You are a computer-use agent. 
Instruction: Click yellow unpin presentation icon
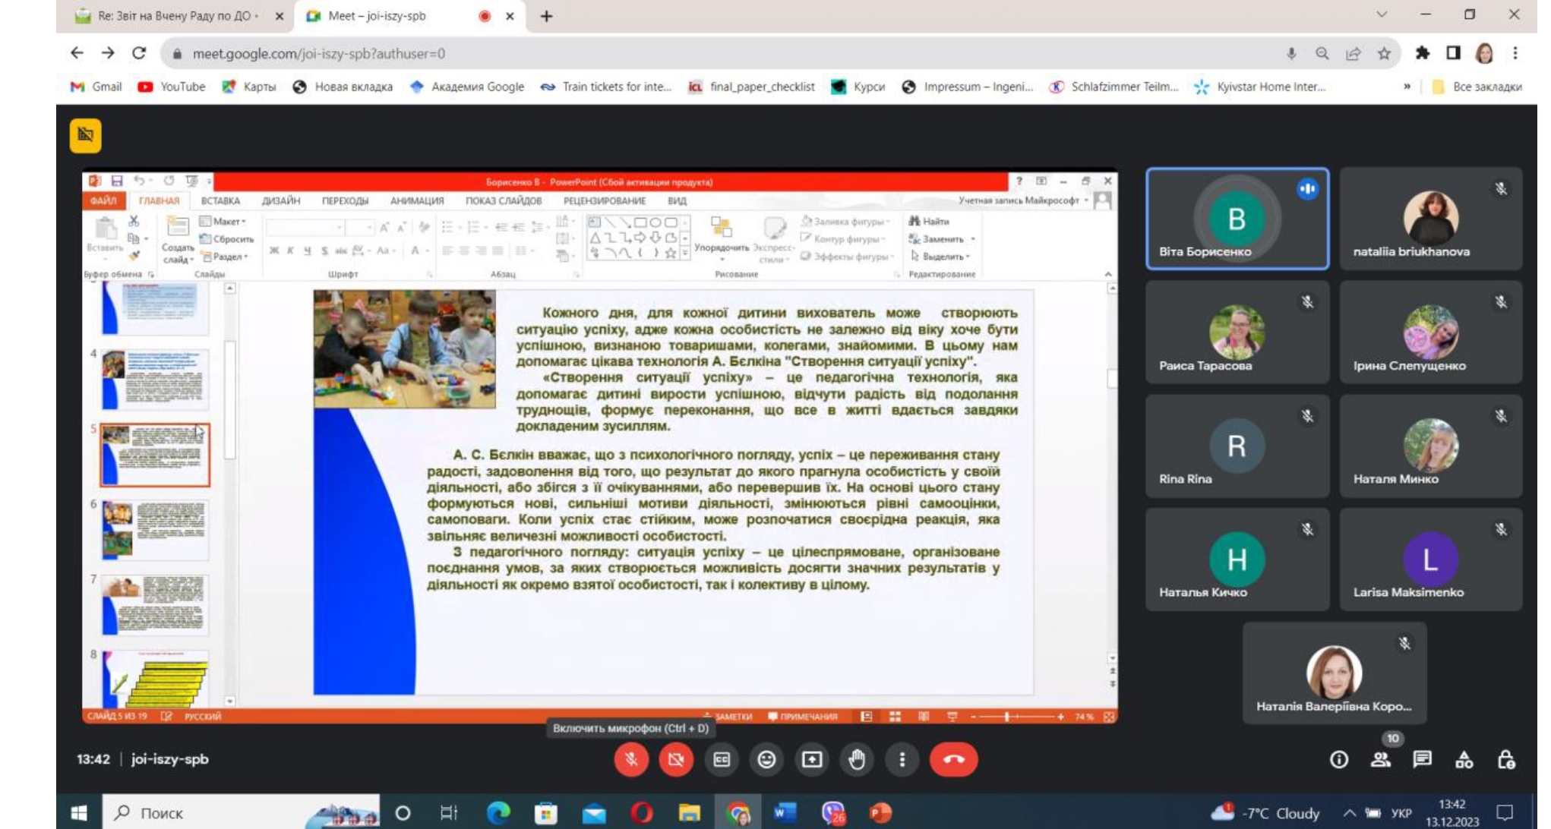coord(85,136)
